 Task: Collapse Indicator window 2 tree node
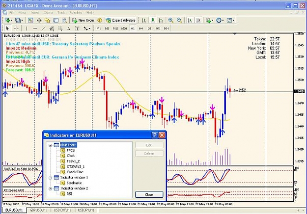50,188
